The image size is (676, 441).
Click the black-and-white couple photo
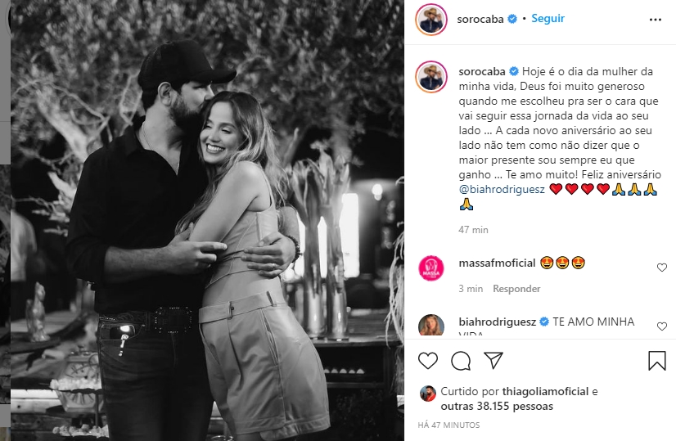pos(205,221)
